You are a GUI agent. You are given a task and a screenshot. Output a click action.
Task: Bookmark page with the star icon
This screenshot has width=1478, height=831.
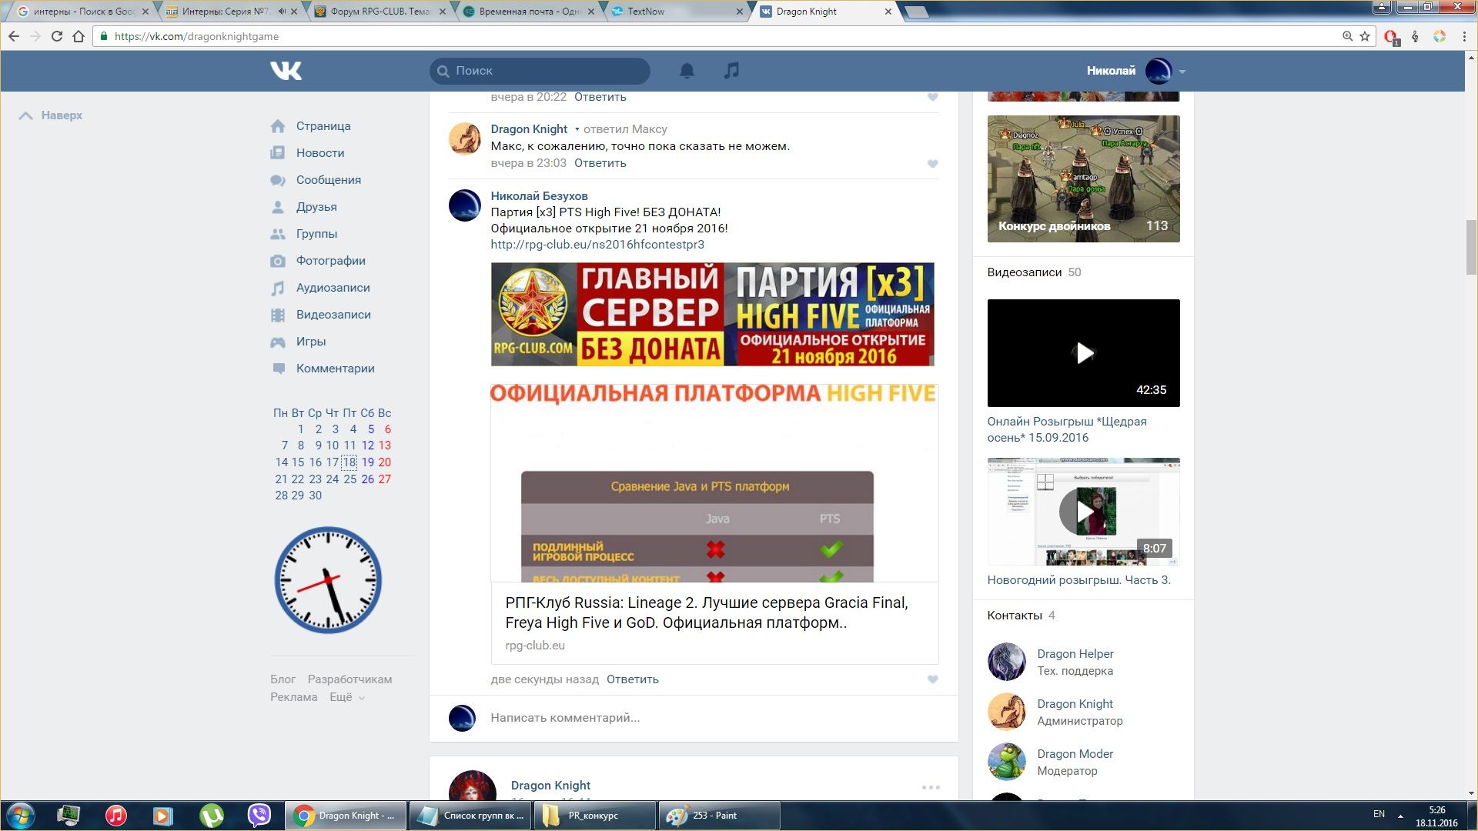click(1365, 36)
